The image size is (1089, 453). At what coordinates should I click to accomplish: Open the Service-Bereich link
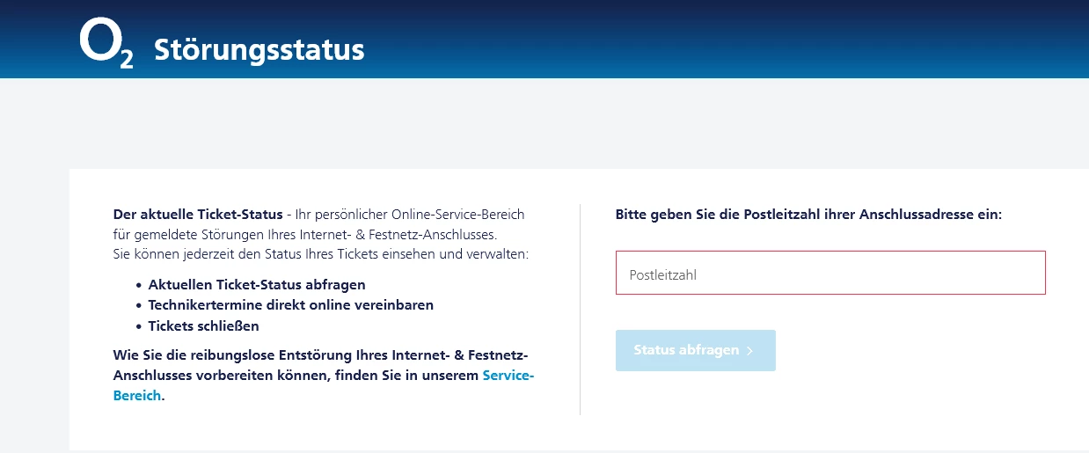[x=508, y=376]
